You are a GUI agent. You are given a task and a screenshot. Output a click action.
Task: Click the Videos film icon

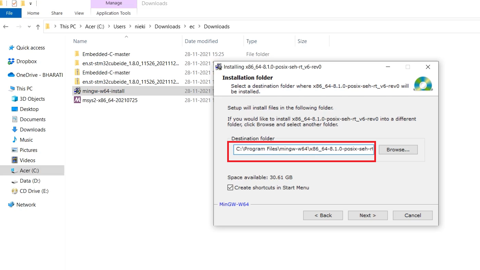point(14,160)
